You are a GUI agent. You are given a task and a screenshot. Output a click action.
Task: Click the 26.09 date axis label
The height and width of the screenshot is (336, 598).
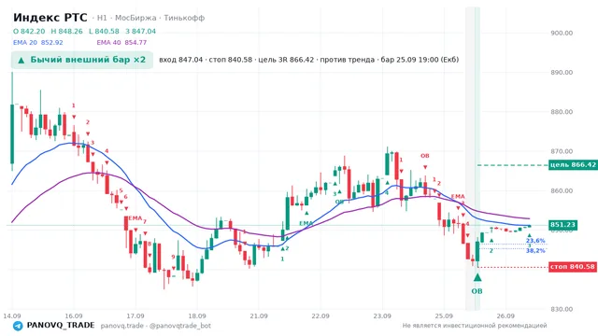tap(505, 316)
